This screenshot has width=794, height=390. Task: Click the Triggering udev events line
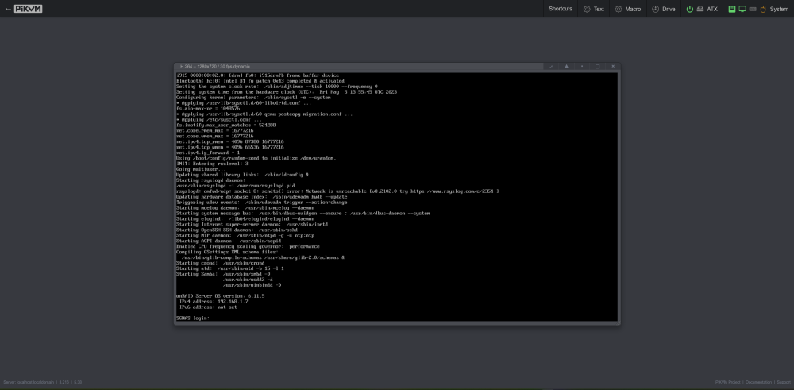tap(261, 202)
